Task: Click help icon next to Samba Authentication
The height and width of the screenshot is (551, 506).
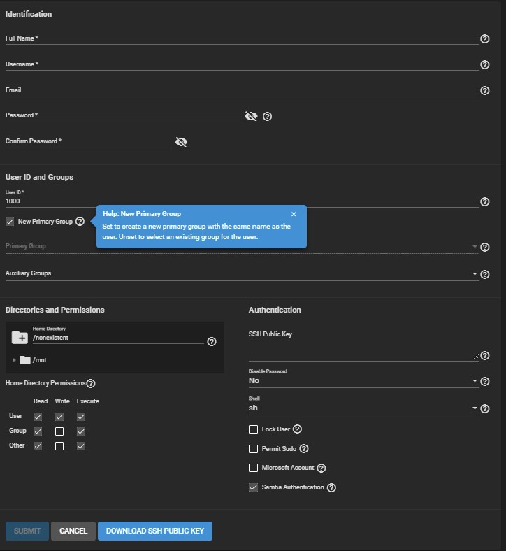Action: coord(331,487)
